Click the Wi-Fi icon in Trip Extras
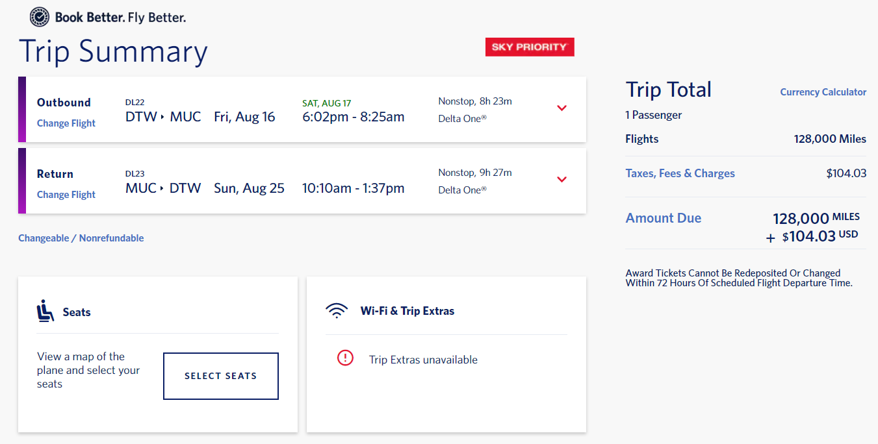 coord(336,311)
